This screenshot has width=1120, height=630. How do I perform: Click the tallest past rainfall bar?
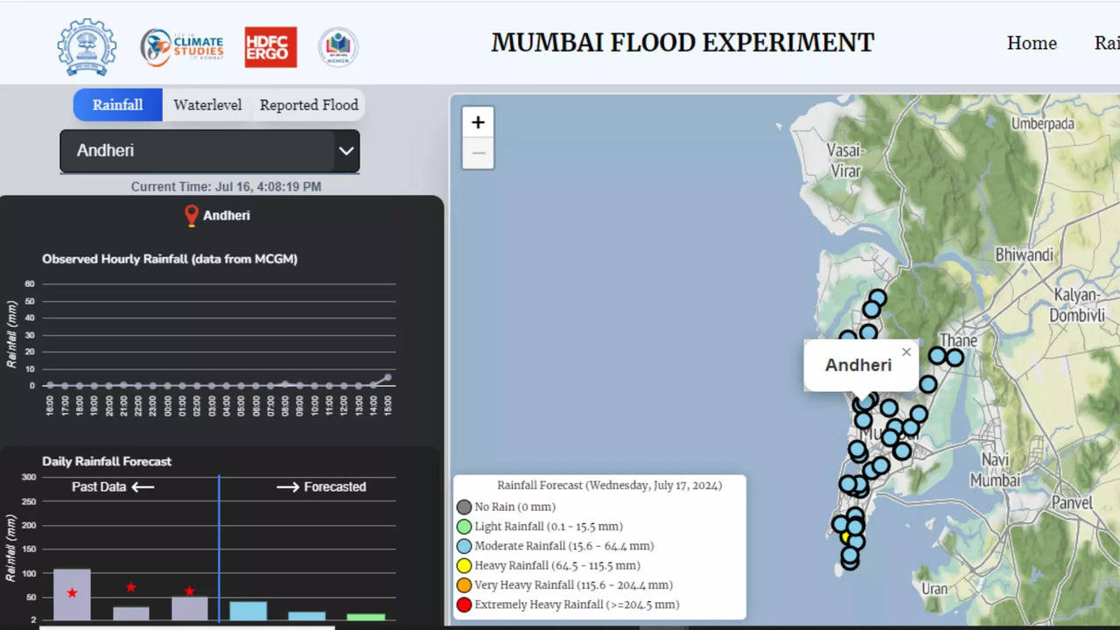click(72, 595)
